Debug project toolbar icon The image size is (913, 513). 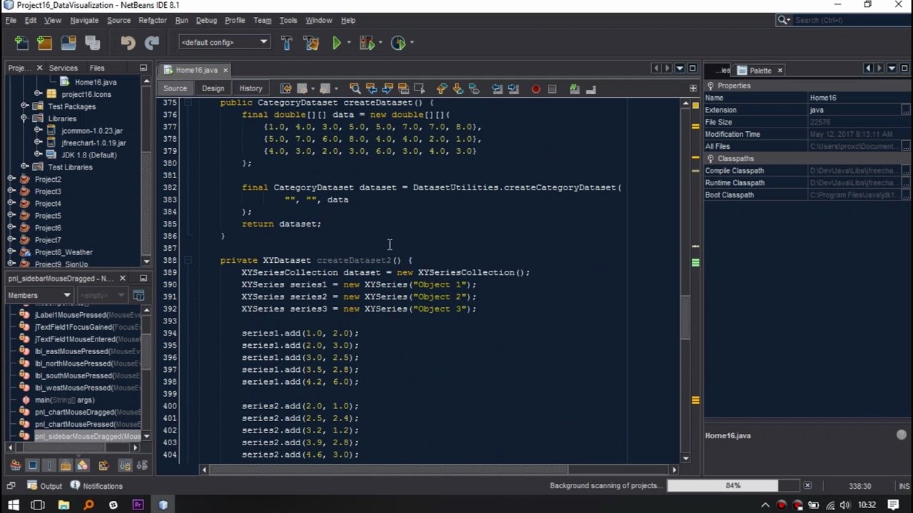pos(367,43)
